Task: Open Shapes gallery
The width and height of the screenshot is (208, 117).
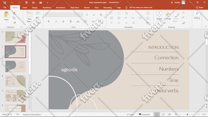Action: pyautogui.click(x=159, y=16)
